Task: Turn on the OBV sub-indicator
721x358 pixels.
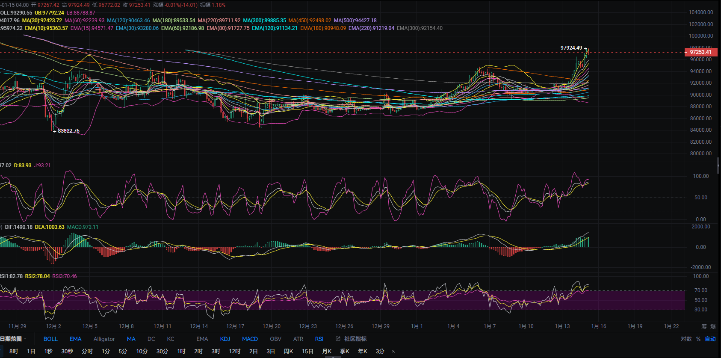Action: [x=275, y=339]
